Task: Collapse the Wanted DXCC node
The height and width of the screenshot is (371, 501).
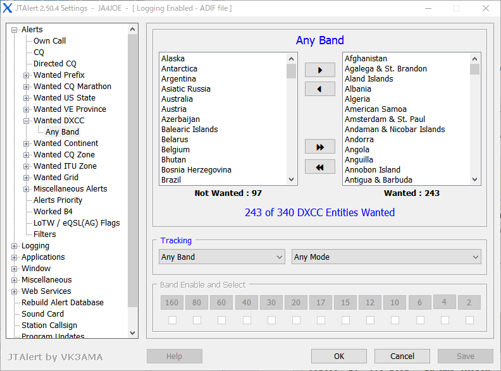Action: tap(26, 121)
